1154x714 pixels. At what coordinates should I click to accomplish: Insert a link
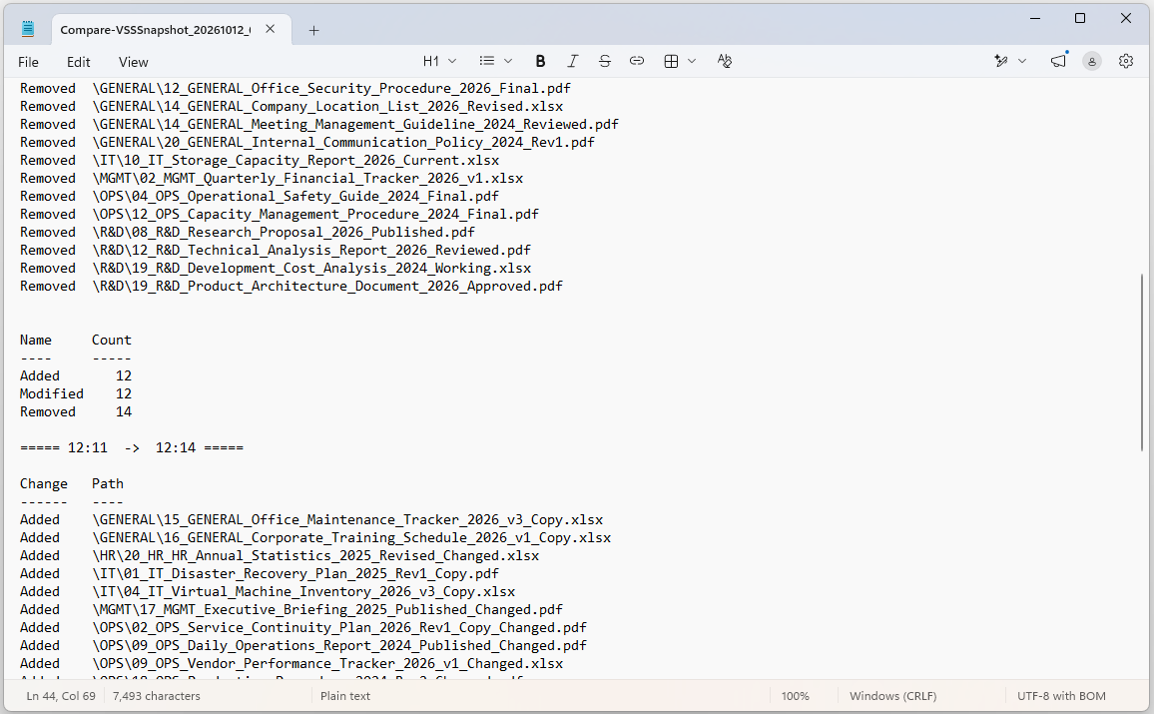(637, 61)
